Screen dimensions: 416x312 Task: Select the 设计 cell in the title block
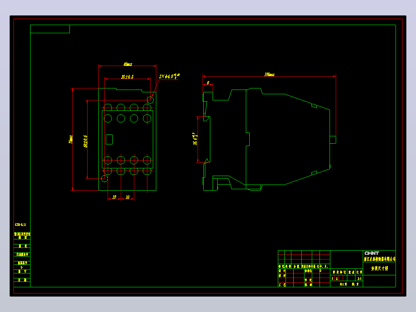tap(282, 271)
